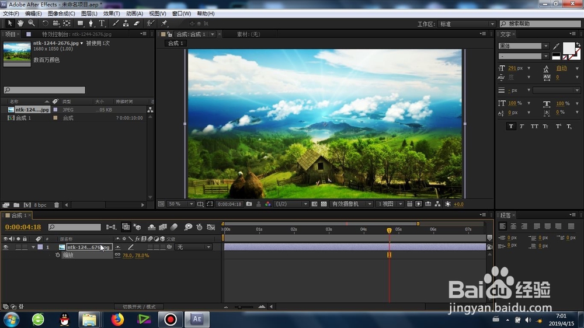Viewport: 584px width, 328px height.
Task: Open magnification 50% dropdown
Action: tap(180, 204)
